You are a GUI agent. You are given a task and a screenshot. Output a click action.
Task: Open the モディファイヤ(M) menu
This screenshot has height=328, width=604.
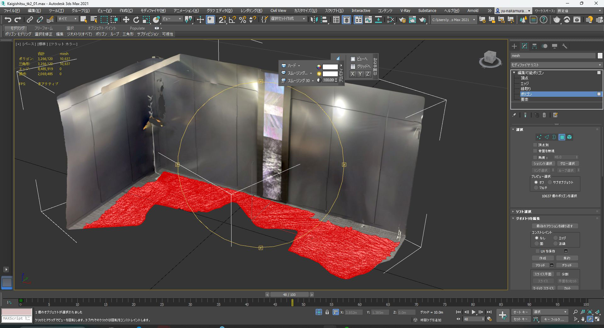[x=153, y=11]
